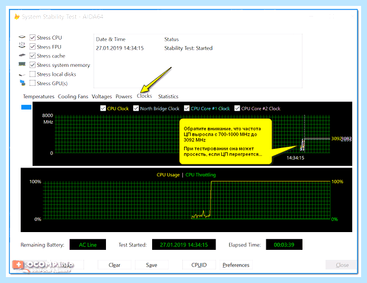Enable the Stress local disks checkbox
Viewport: 367px width, 283px height.
[x=33, y=74]
